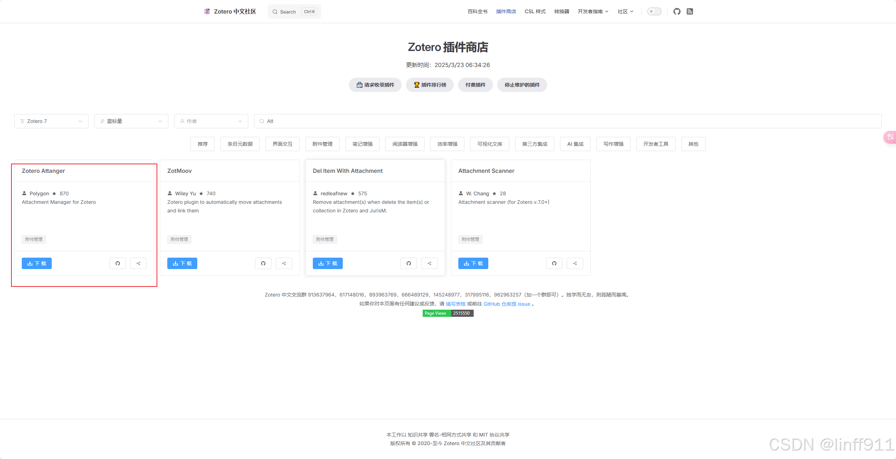
Task: Click the RSS feed icon in header
Action: [x=690, y=11]
